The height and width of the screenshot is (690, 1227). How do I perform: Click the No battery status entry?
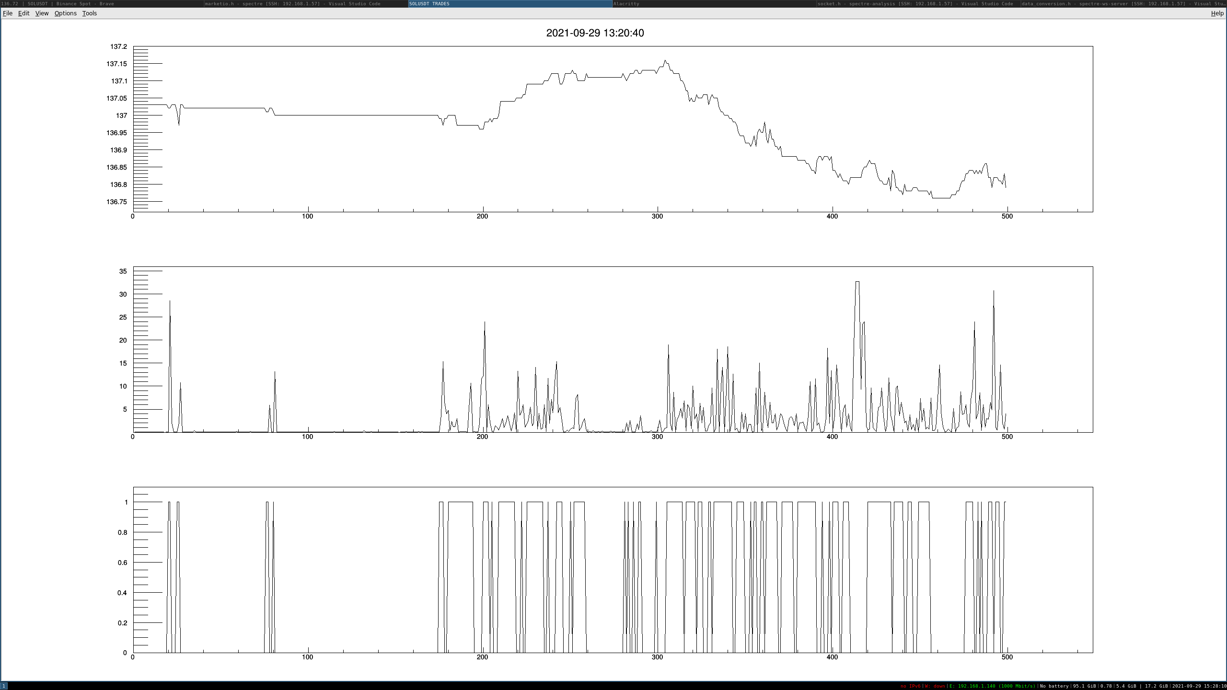click(x=1054, y=686)
